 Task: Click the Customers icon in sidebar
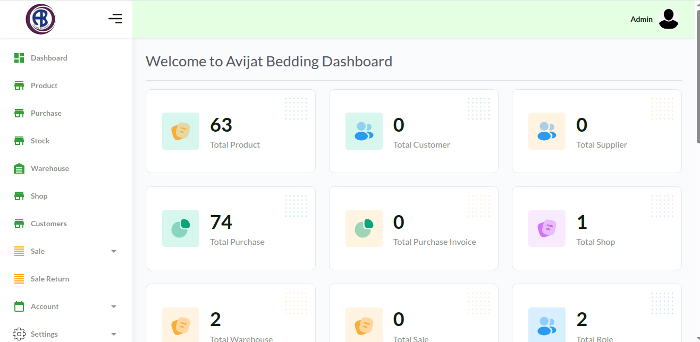19,224
